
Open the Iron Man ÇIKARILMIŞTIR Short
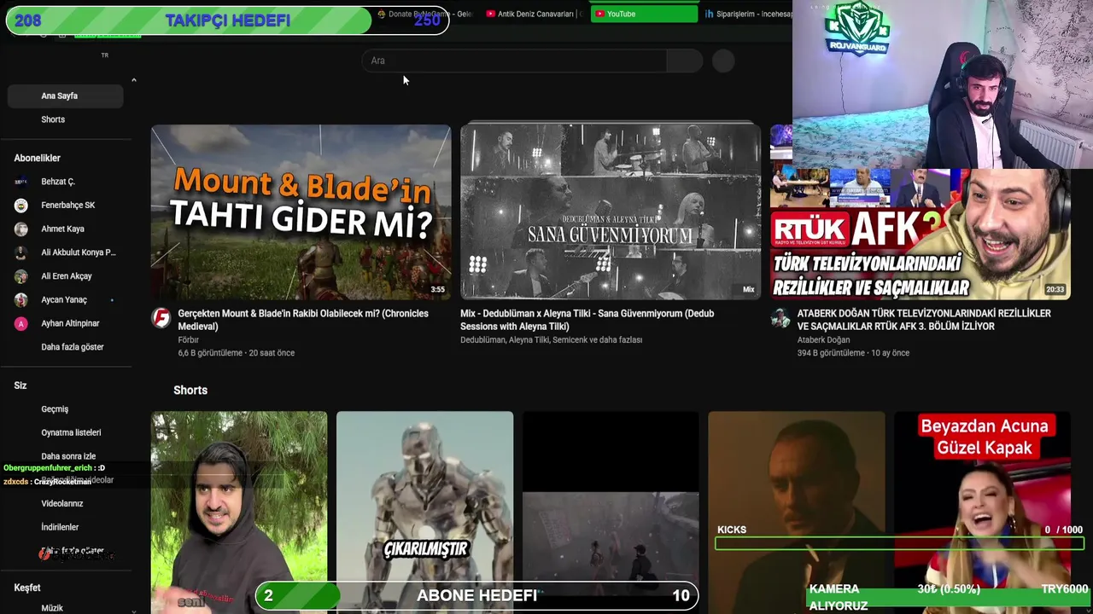(424, 513)
